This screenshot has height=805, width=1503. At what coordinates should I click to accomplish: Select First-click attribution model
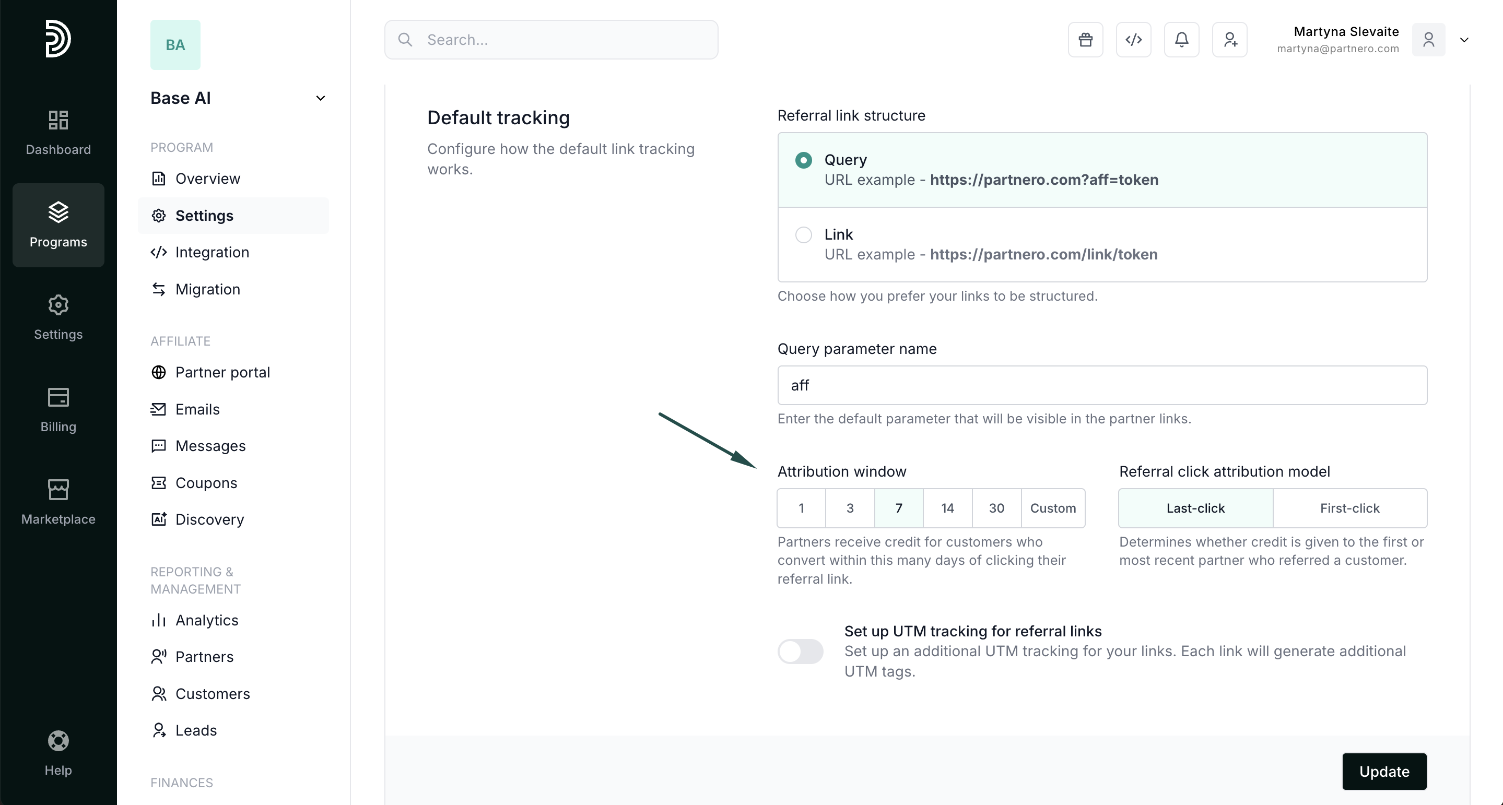tap(1349, 508)
